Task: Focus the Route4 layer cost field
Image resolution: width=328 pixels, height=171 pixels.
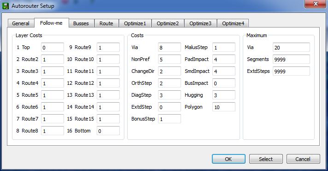Action: (53, 83)
